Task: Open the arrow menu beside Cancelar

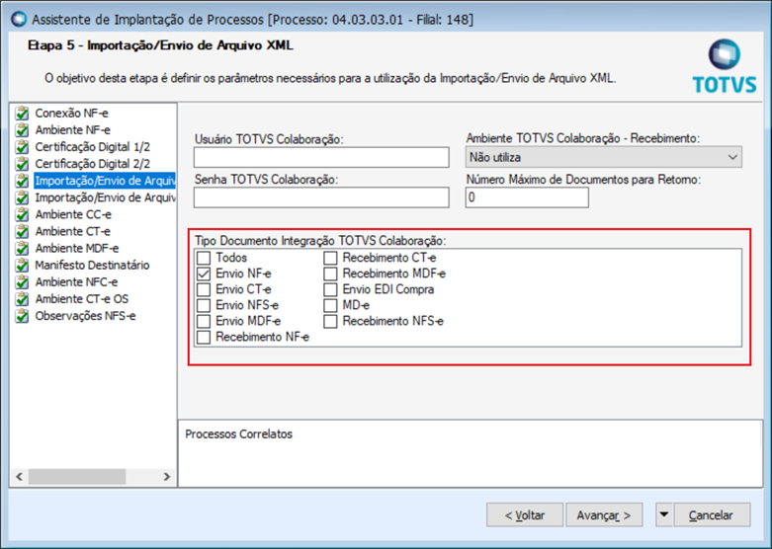Action: (664, 514)
